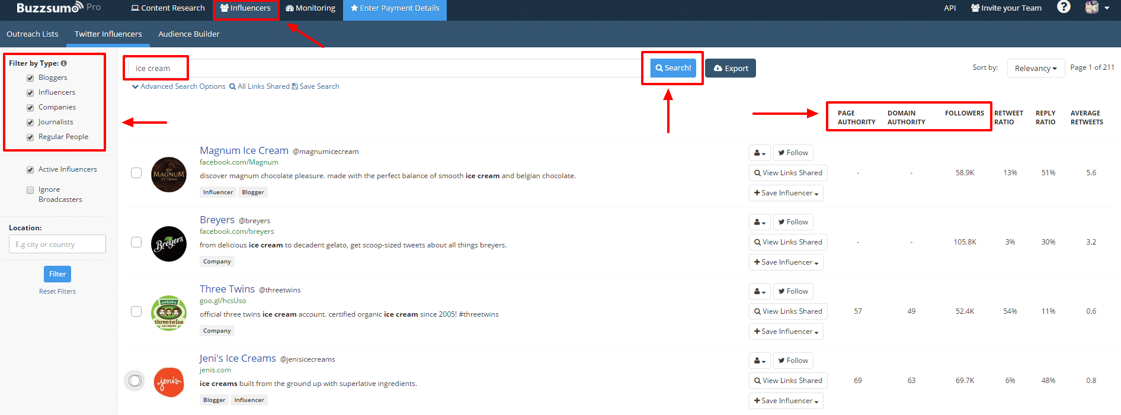Open the Relevancy sort dropdown
Image resolution: width=1121 pixels, height=415 pixels.
(1036, 68)
